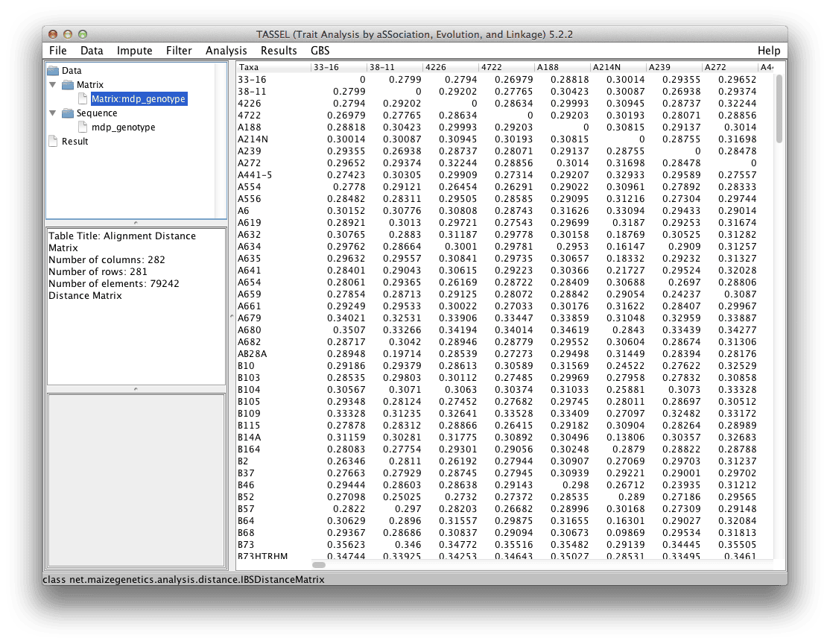
Task: Click the collapse arrow below the data tree
Action: tap(136, 223)
